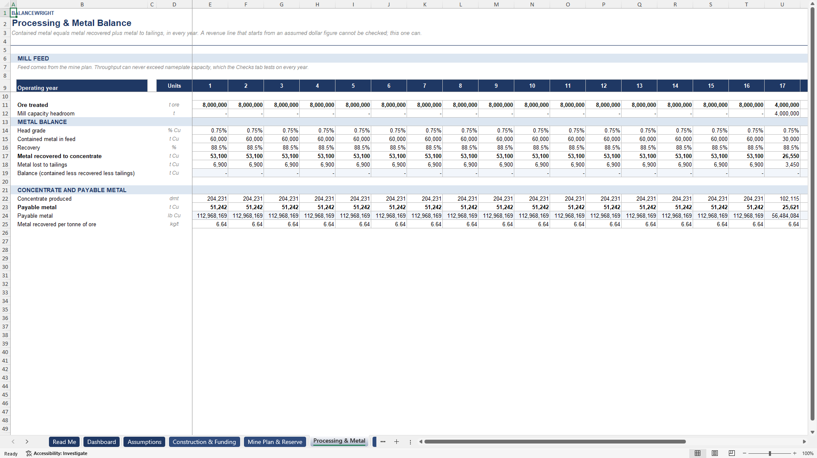Image resolution: width=817 pixels, height=458 pixels.
Task: Add a new sheet with plus icon
Action: (x=396, y=442)
